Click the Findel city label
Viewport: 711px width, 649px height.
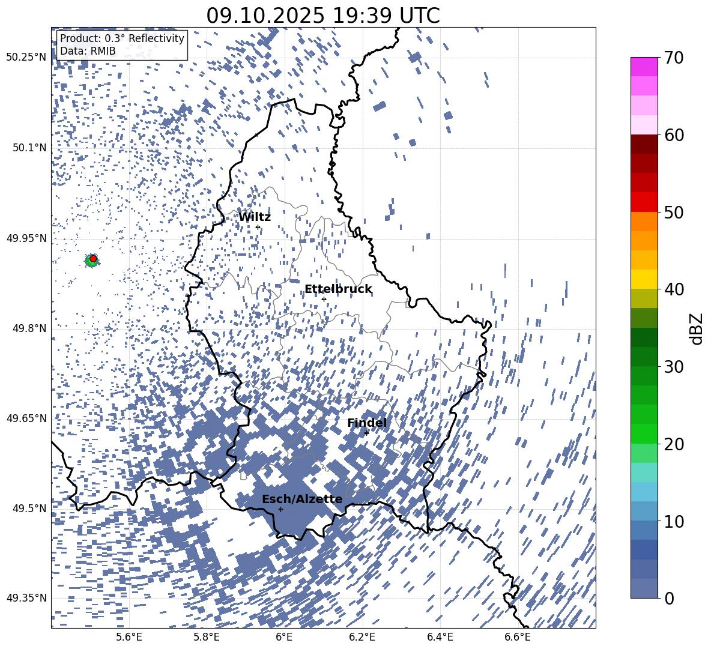(367, 423)
